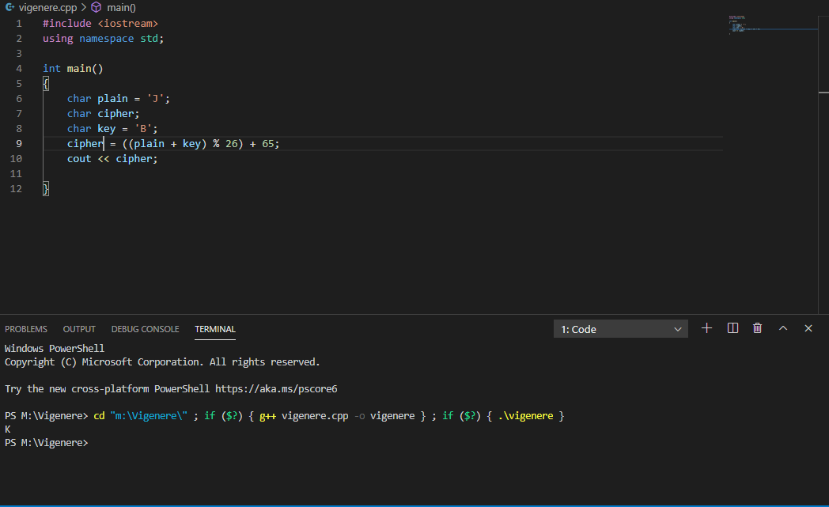
Task: Open the '1: Code' terminal selector dropdown
Action: tap(620, 327)
